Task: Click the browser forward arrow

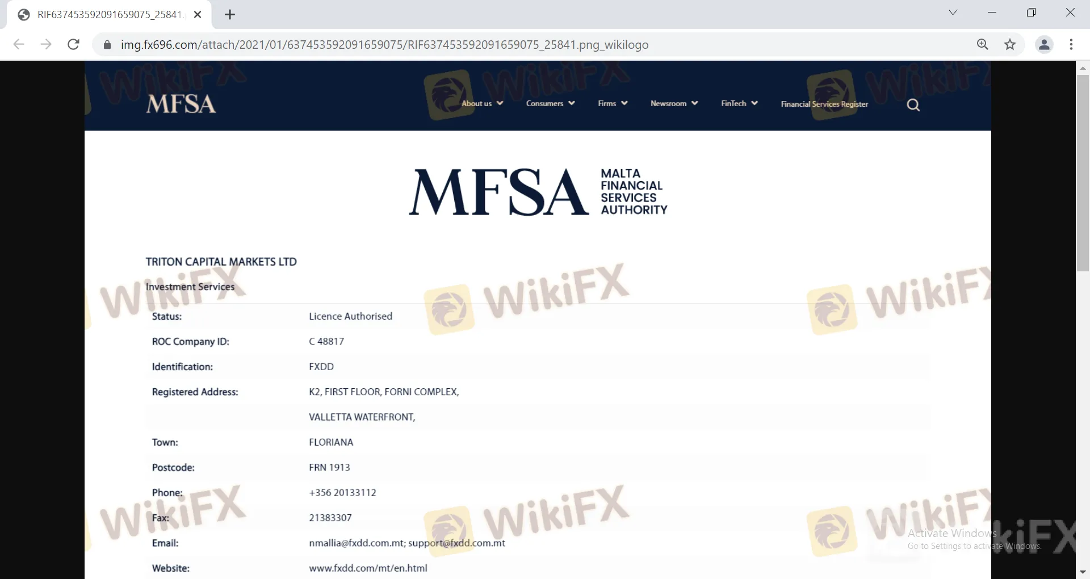Action: coord(46,44)
